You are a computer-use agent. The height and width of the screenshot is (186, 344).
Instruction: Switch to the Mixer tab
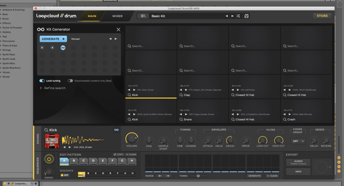(117, 16)
